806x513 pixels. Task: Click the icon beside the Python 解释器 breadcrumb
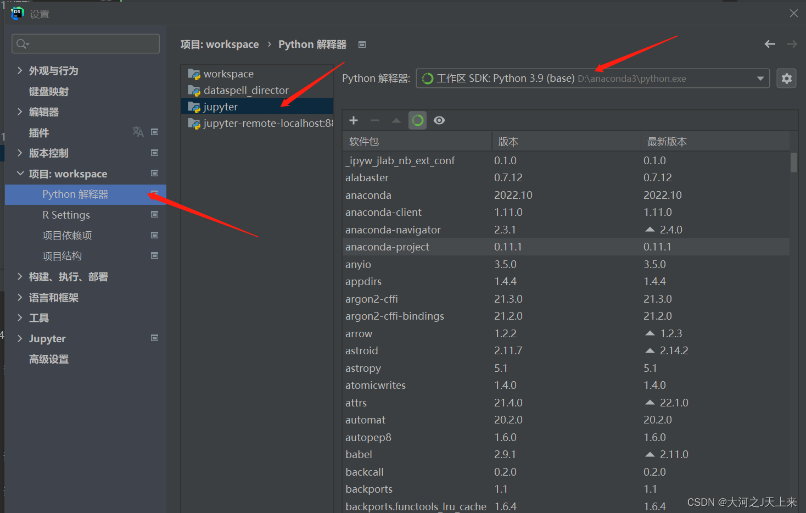pyautogui.click(x=362, y=44)
